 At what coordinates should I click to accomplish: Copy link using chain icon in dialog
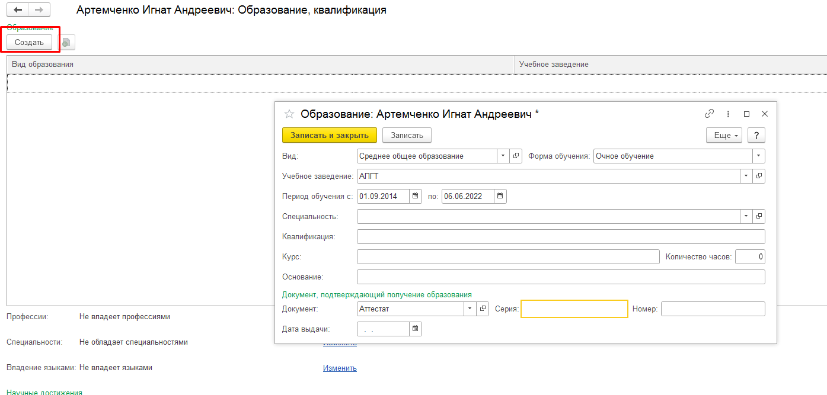click(709, 114)
